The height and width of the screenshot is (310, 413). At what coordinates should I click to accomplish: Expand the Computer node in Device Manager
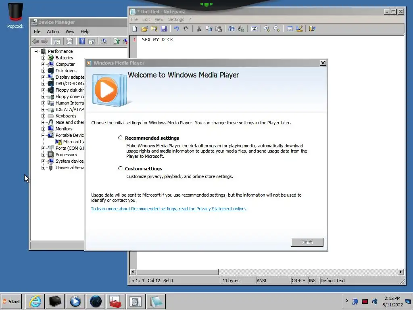43,64
